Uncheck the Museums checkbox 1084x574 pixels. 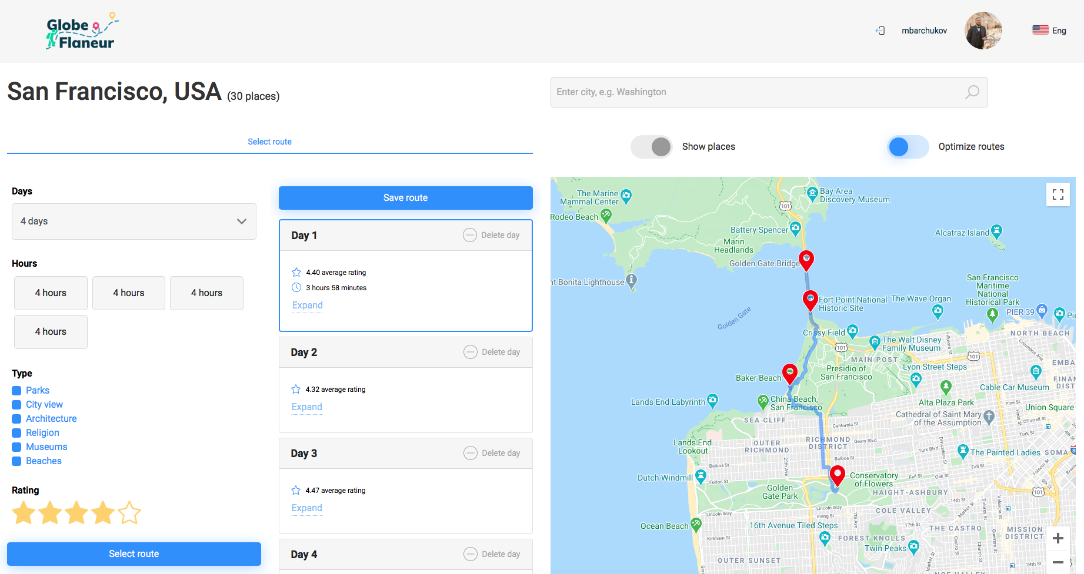(16, 447)
